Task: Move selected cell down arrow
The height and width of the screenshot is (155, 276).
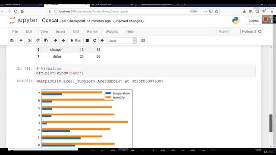Action: [x=63, y=40]
